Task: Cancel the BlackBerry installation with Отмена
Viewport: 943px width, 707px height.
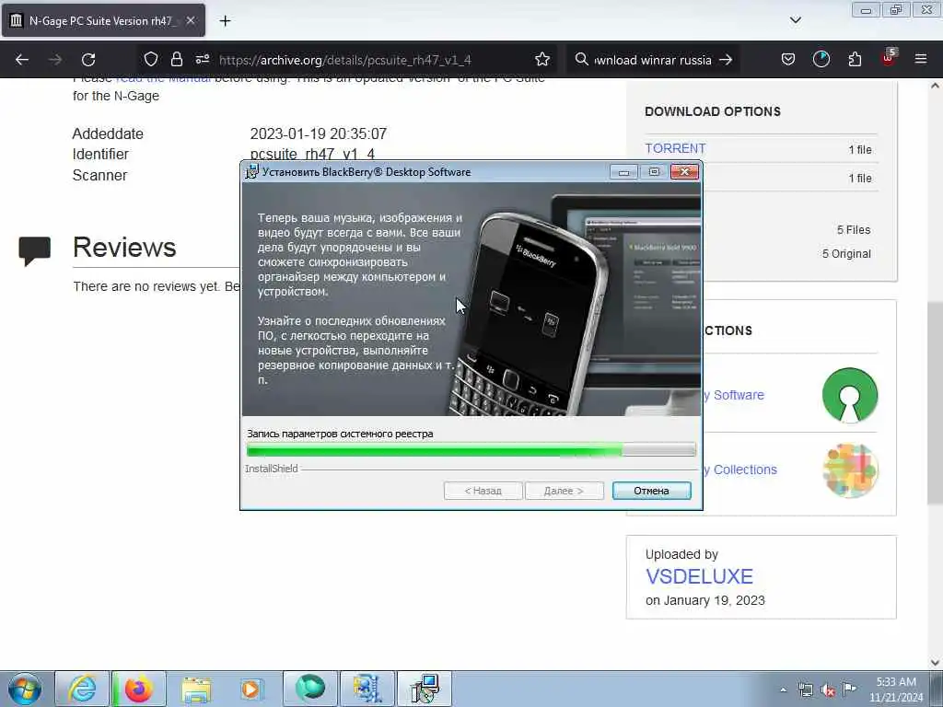Action: 651,491
